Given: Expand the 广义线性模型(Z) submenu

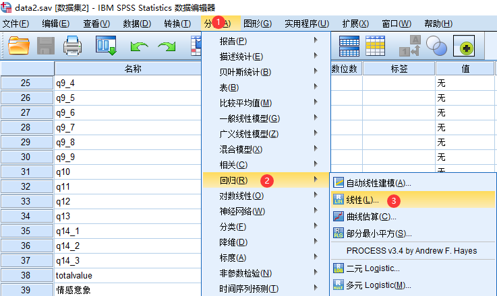Looking at the screenshot, I should [x=266, y=134].
